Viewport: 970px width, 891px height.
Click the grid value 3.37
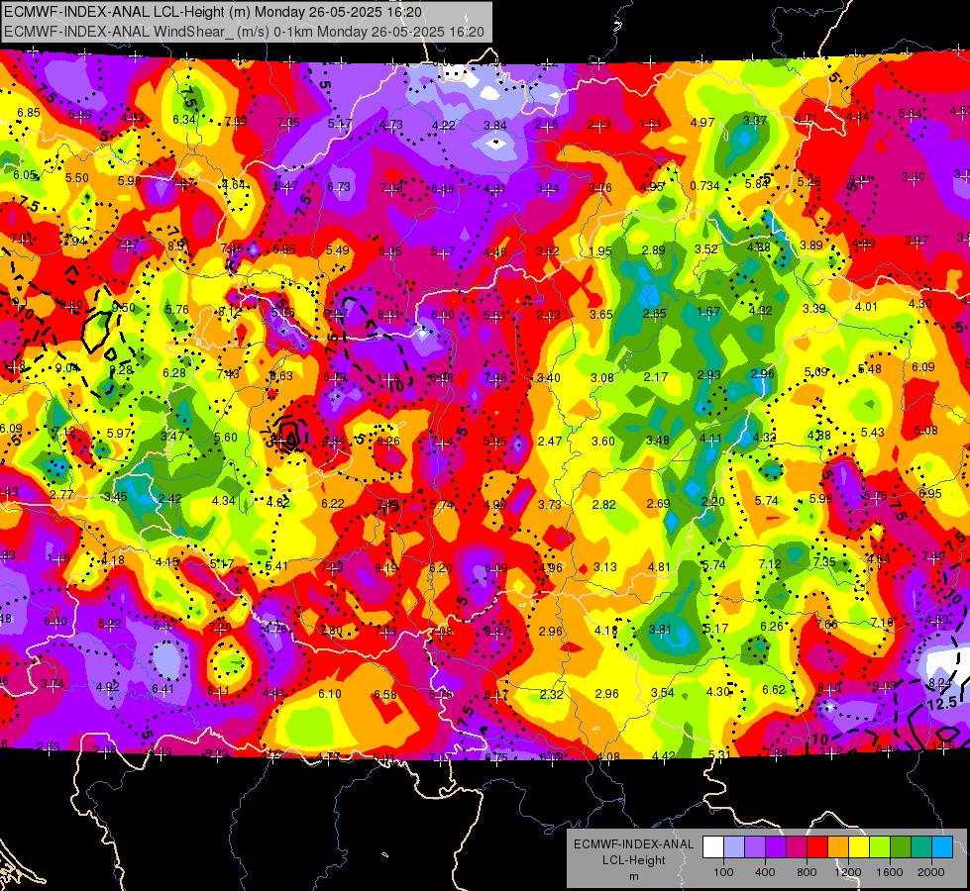(x=755, y=121)
